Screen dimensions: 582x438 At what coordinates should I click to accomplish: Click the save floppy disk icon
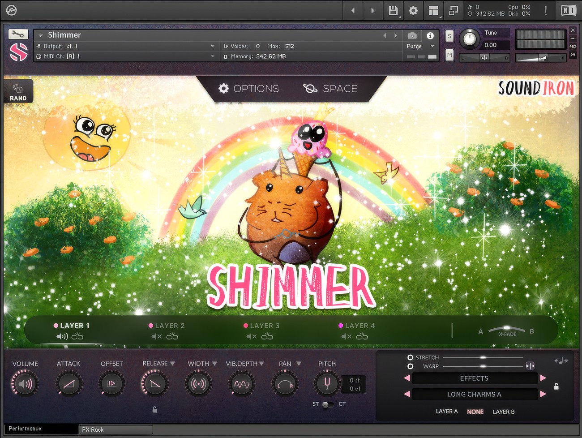(393, 10)
